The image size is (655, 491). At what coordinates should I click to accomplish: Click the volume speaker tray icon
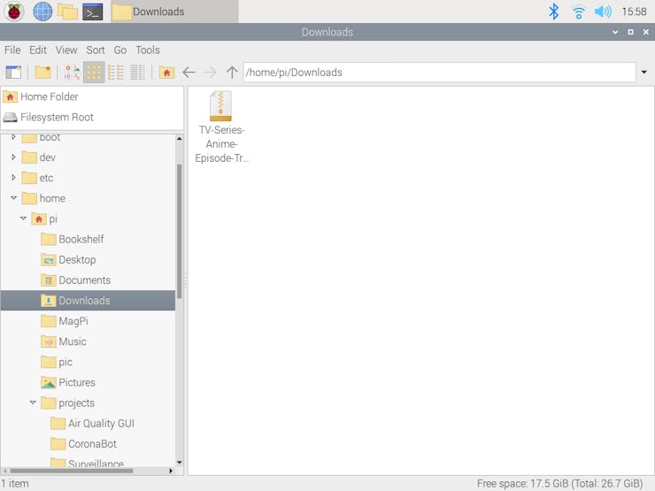pyautogui.click(x=603, y=12)
